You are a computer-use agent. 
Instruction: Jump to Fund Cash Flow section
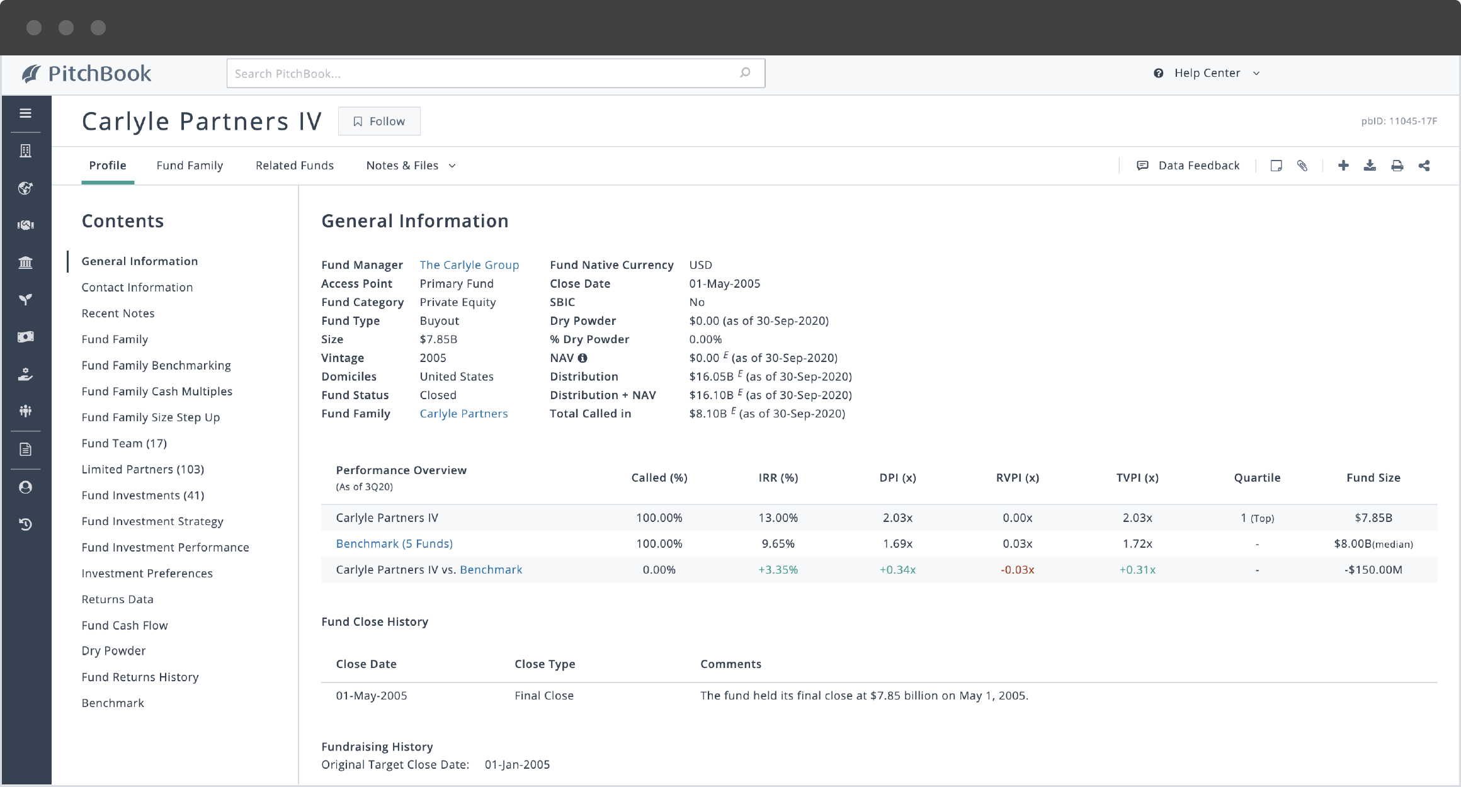[x=125, y=625]
